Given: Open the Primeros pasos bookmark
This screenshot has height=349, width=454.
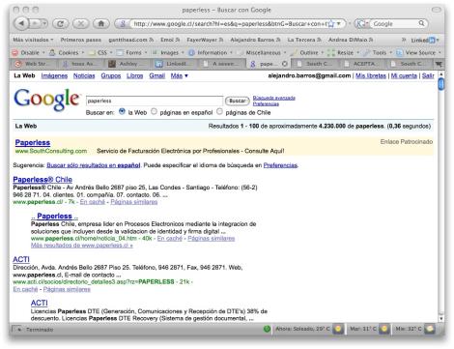Looking at the screenshot, I should click(x=80, y=40).
